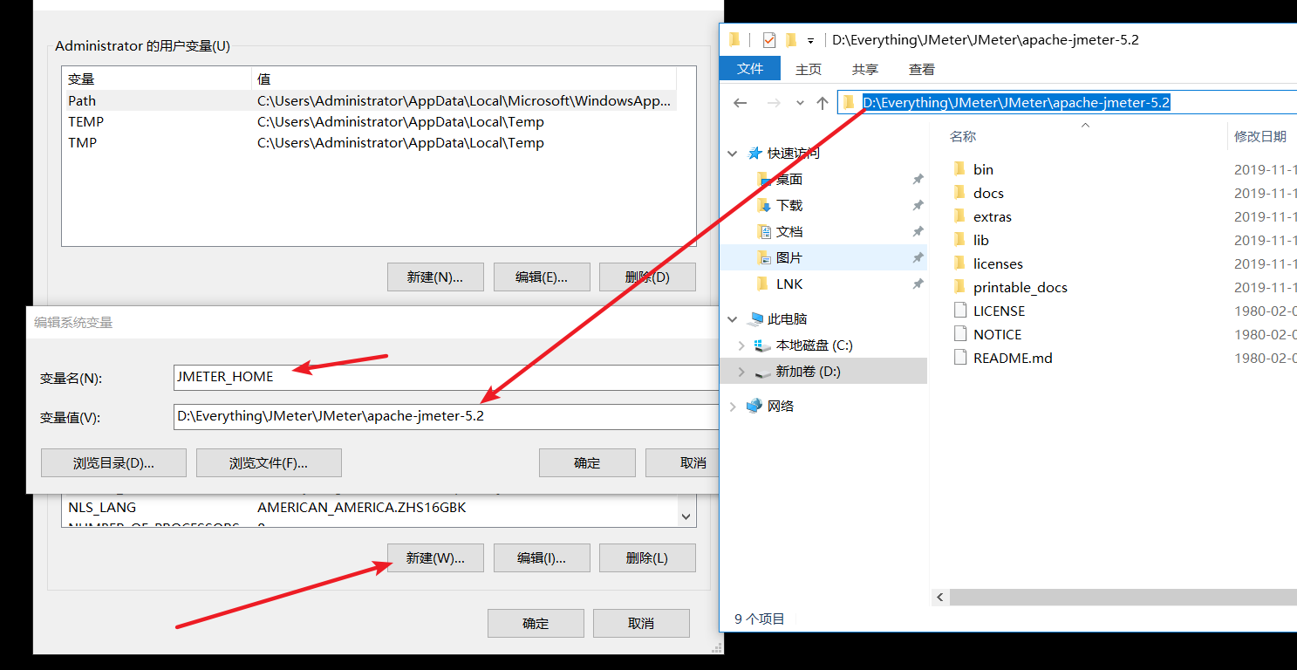This screenshot has width=1297, height=670.
Task: Expand the 网络 tree node
Action: pyautogui.click(x=733, y=407)
